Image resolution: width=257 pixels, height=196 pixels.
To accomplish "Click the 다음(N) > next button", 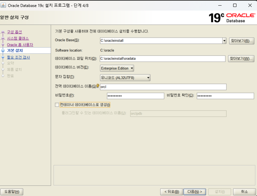I will click(194, 192).
